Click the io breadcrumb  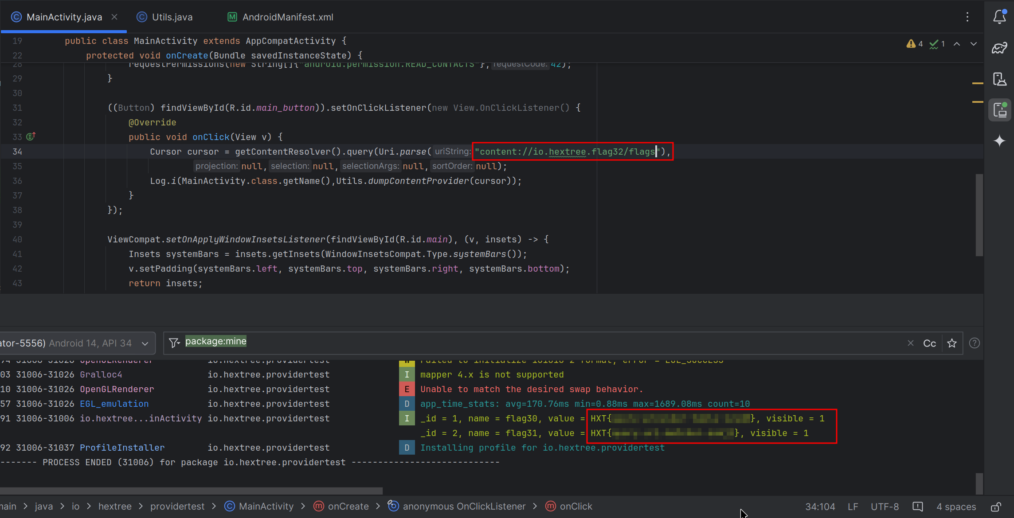(x=75, y=506)
